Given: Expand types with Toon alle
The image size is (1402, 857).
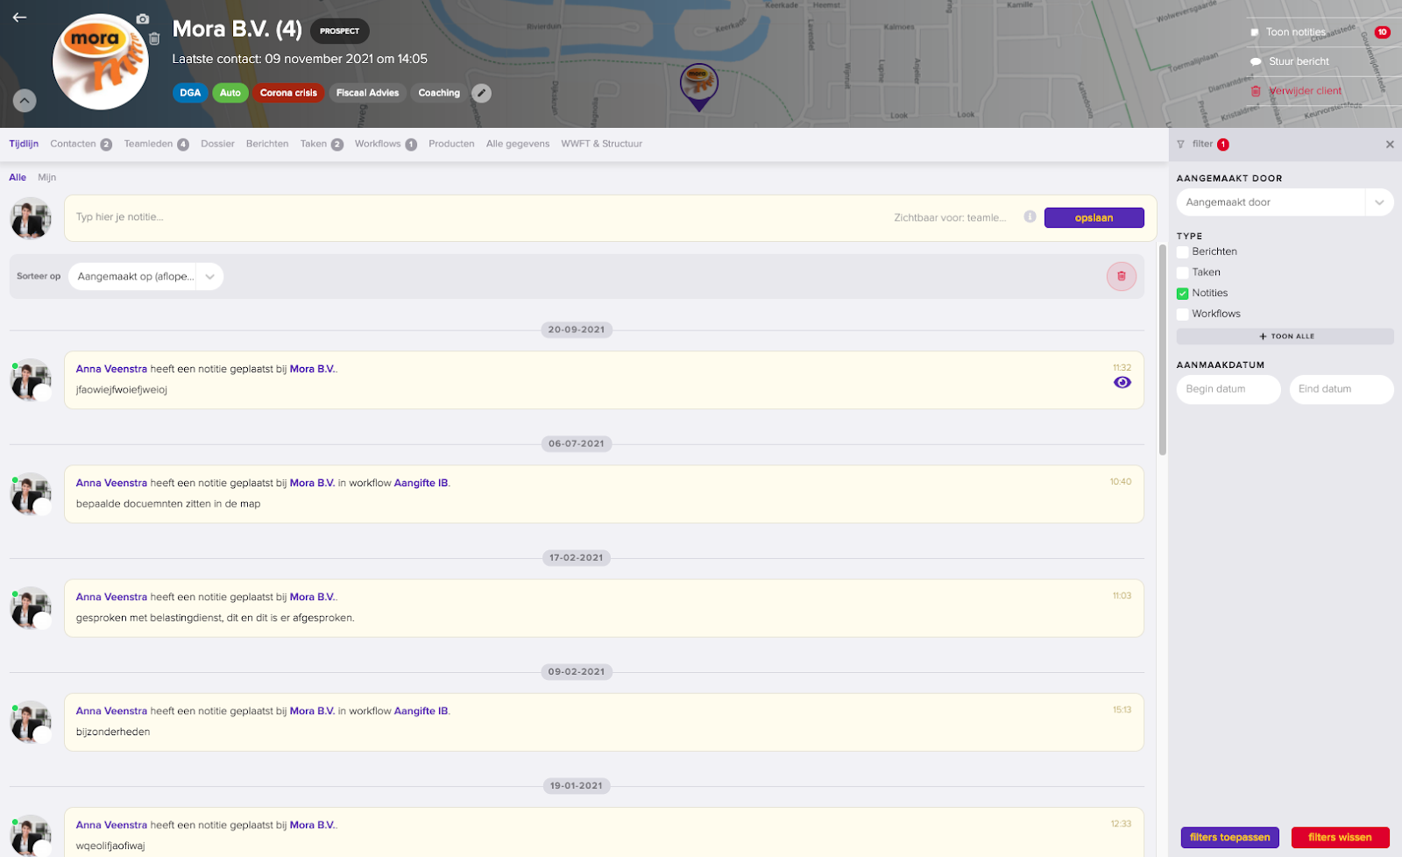Looking at the screenshot, I should [1285, 336].
